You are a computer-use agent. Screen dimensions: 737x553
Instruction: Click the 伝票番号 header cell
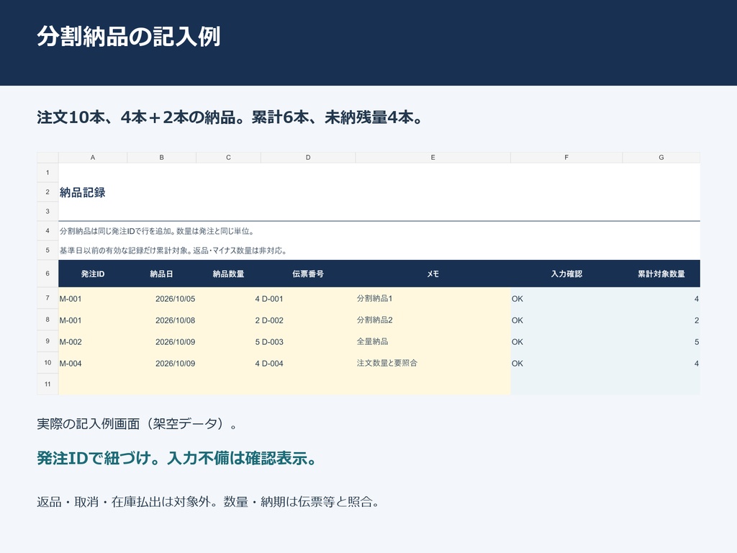[x=308, y=274]
